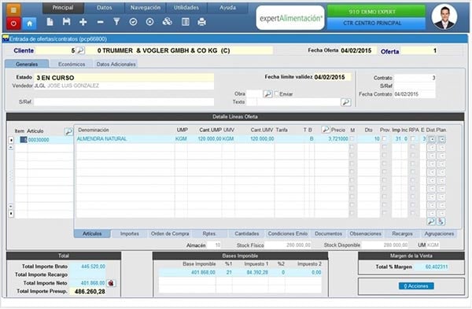Screen dimensions: 472x309
Task: Click the red icon beside Total Importe Neto
Action: tap(111, 283)
